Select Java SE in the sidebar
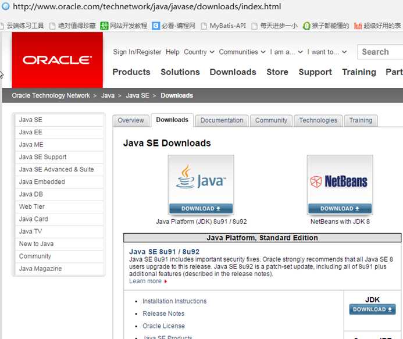This screenshot has height=339, width=403. 59,120
